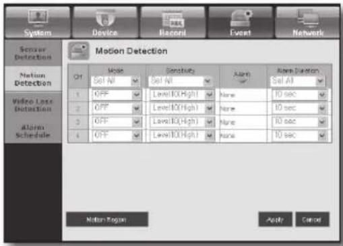Open channel 2 Sensitivity dropdown
This screenshot has height=246, width=343.
tap(182, 108)
